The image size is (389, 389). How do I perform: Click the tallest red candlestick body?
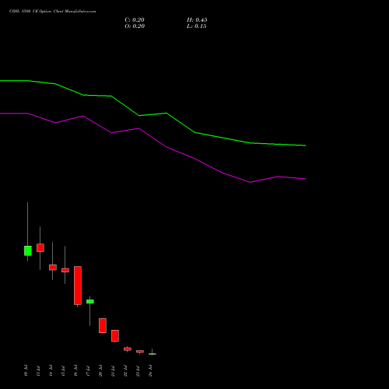[78, 286]
